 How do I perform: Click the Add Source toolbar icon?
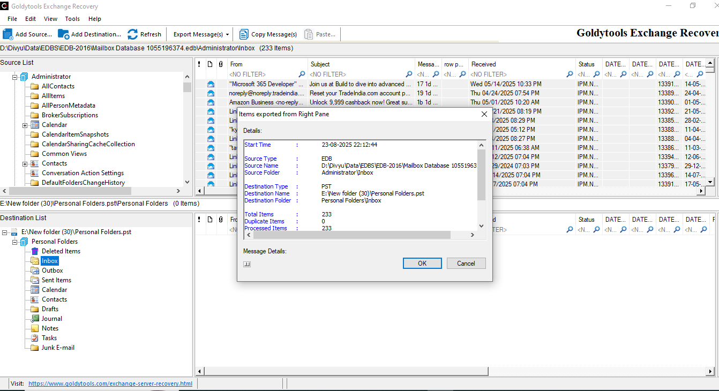coord(8,34)
